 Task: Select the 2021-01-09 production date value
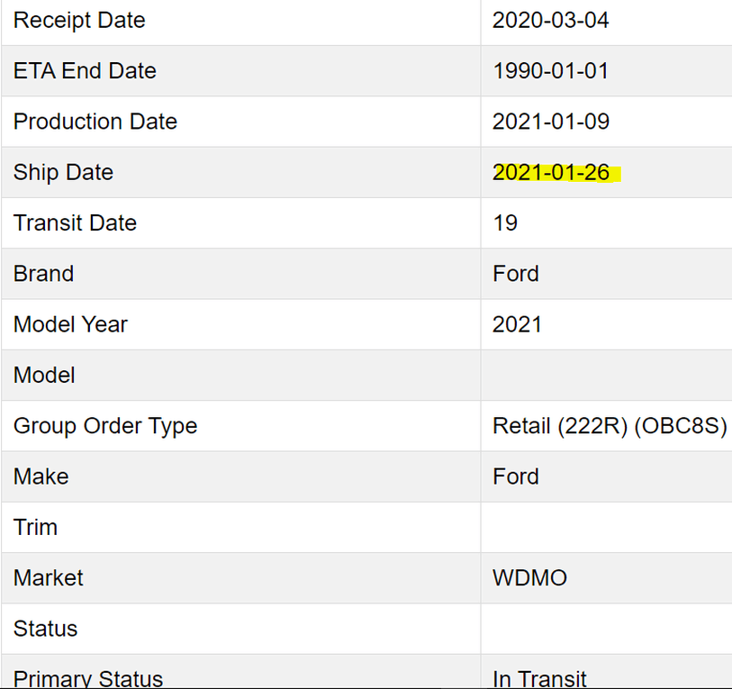[x=550, y=122]
